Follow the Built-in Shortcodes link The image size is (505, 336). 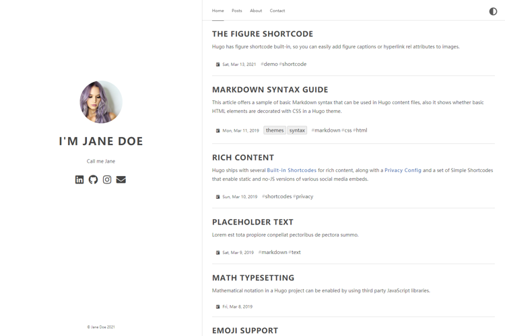[292, 170]
